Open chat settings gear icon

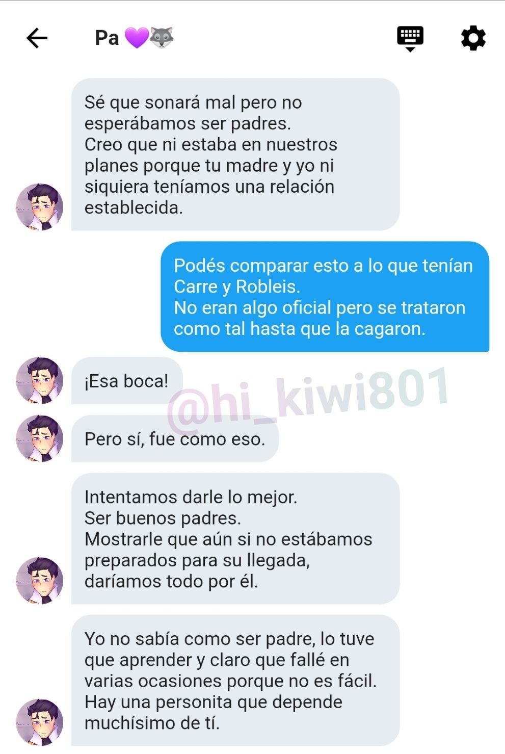(473, 38)
